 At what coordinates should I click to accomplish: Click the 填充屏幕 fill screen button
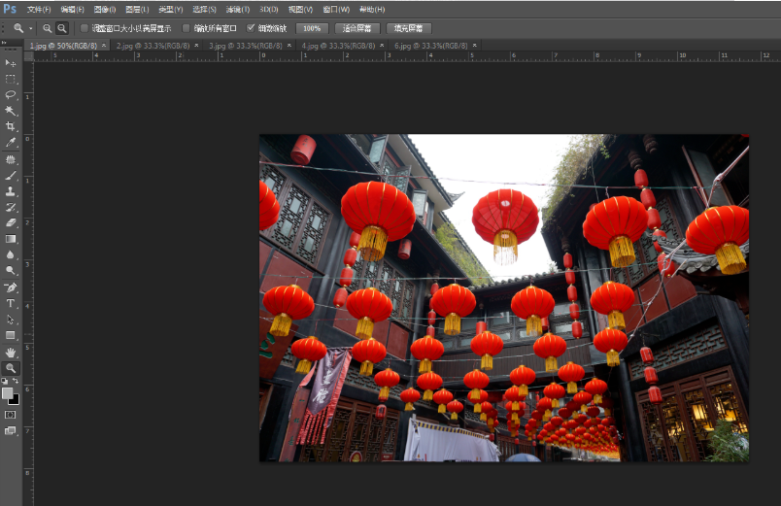click(x=408, y=28)
